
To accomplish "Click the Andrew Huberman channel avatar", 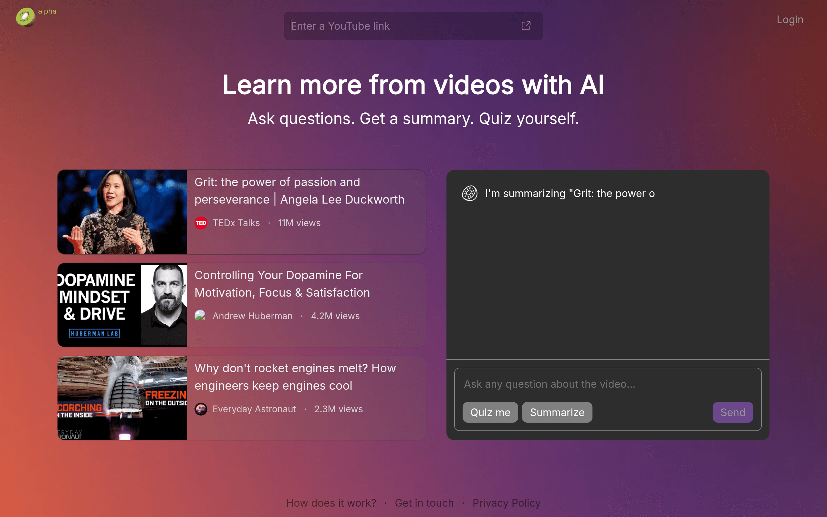I will pyautogui.click(x=200, y=316).
